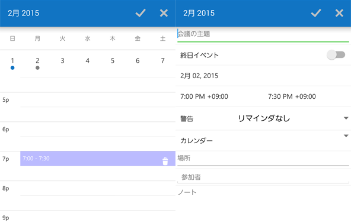Select day 2 in the week row
351x223 pixels.
pyautogui.click(x=37, y=61)
